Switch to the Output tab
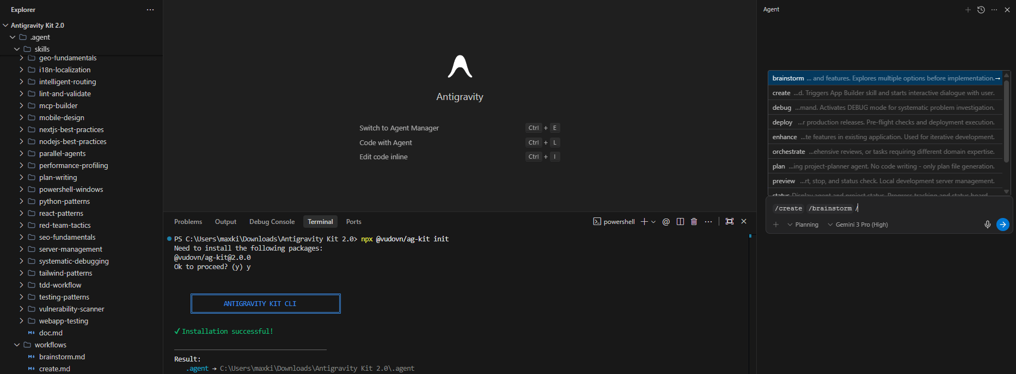This screenshot has height=374, width=1016. [225, 222]
